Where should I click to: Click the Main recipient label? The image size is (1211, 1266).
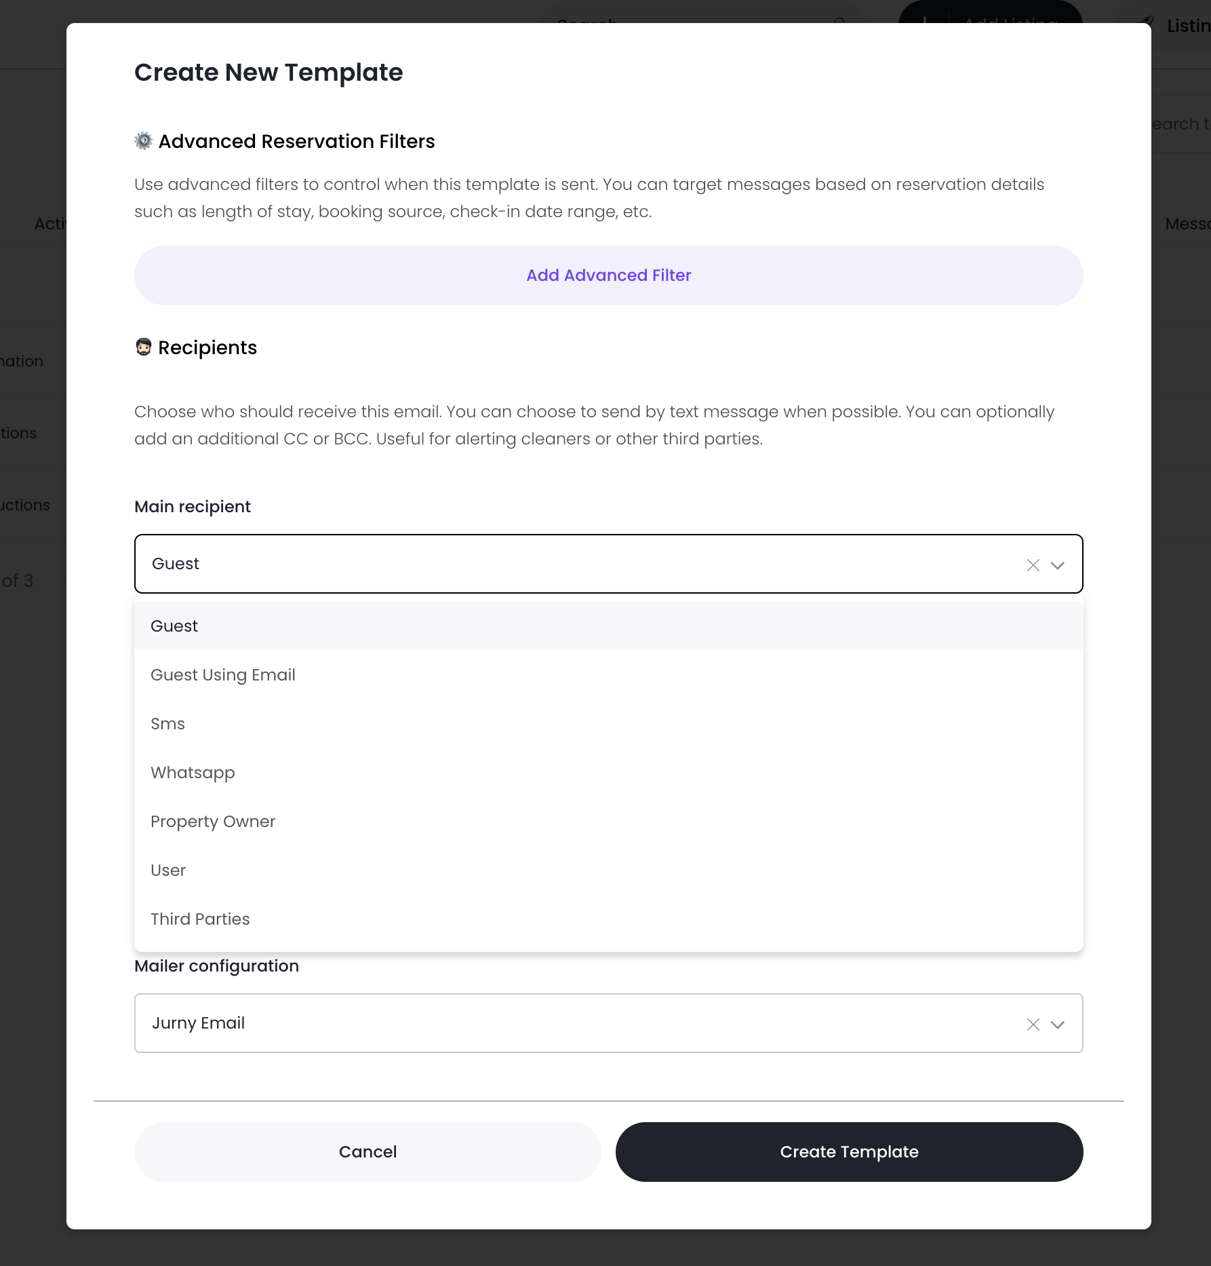point(193,507)
